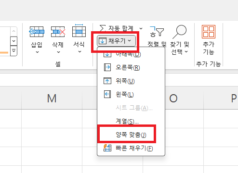The width and height of the screenshot is (238, 173).
Task: Click the first empty cell under column M
Action: (52, 119)
